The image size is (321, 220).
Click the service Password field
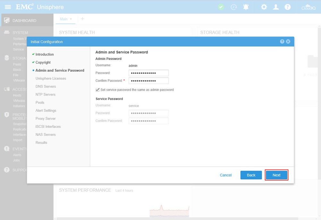pyautogui.click(x=148, y=113)
